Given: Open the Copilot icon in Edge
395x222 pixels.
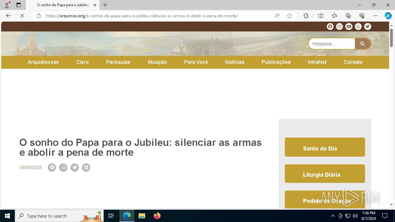Looking at the screenshot, I should click(388, 16).
